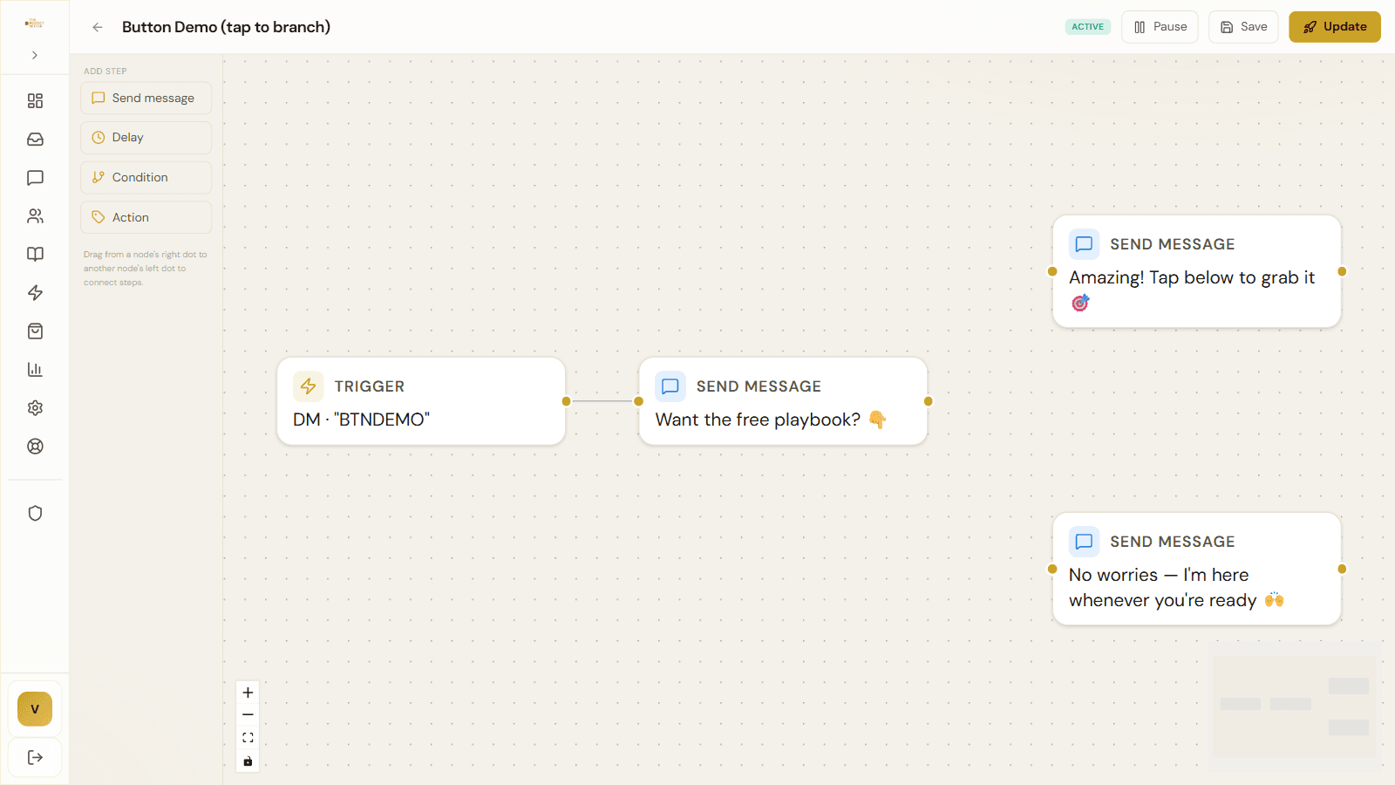Viewport: 1395px width, 785px height.
Task: Click right output dot of 'Amazing! Tap below' node
Action: [1342, 271]
